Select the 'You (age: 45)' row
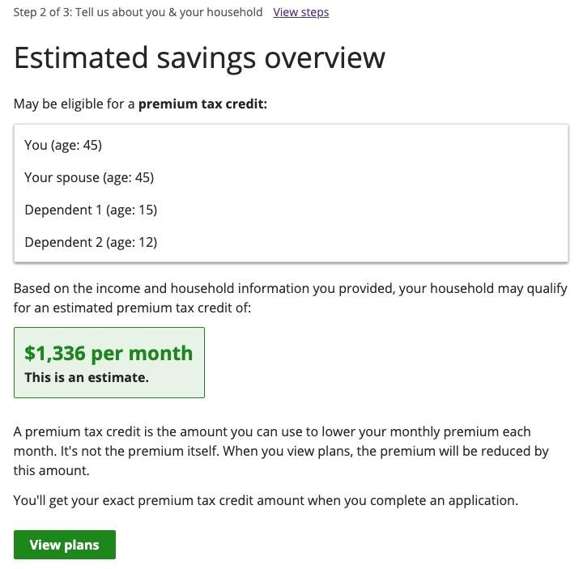 (63, 145)
